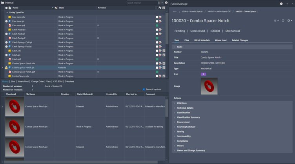Viewport: 295px width, 164px height.
Task: Go to the 100019 - Combo Spacer breadcrumb
Action: click(x=192, y=11)
